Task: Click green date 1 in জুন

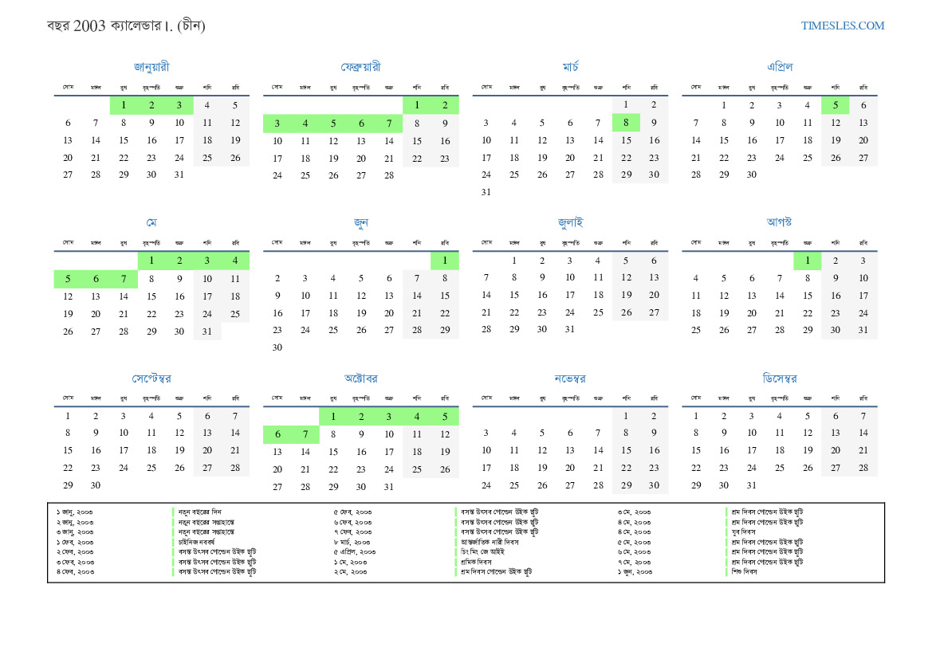Action: (445, 261)
